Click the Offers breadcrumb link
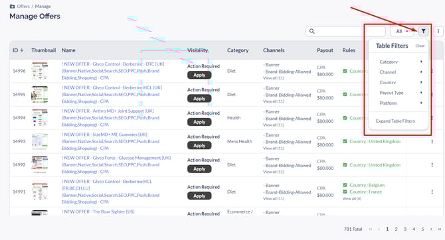Image resolution: width=445 pixels, height=240 pixels. (x=23, y=6)
